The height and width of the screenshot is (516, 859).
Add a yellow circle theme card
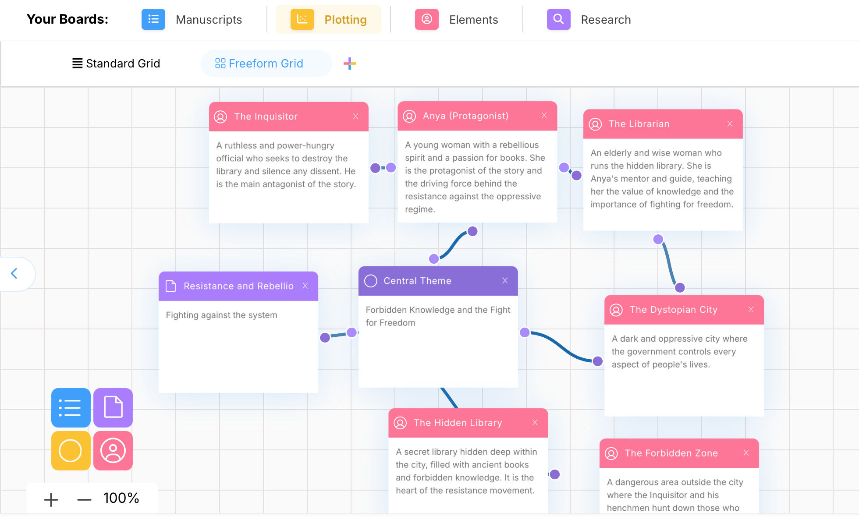coord(71,451)
